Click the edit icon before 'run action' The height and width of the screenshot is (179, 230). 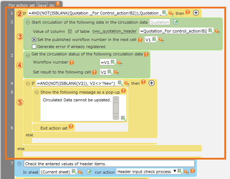coord(89,172)
